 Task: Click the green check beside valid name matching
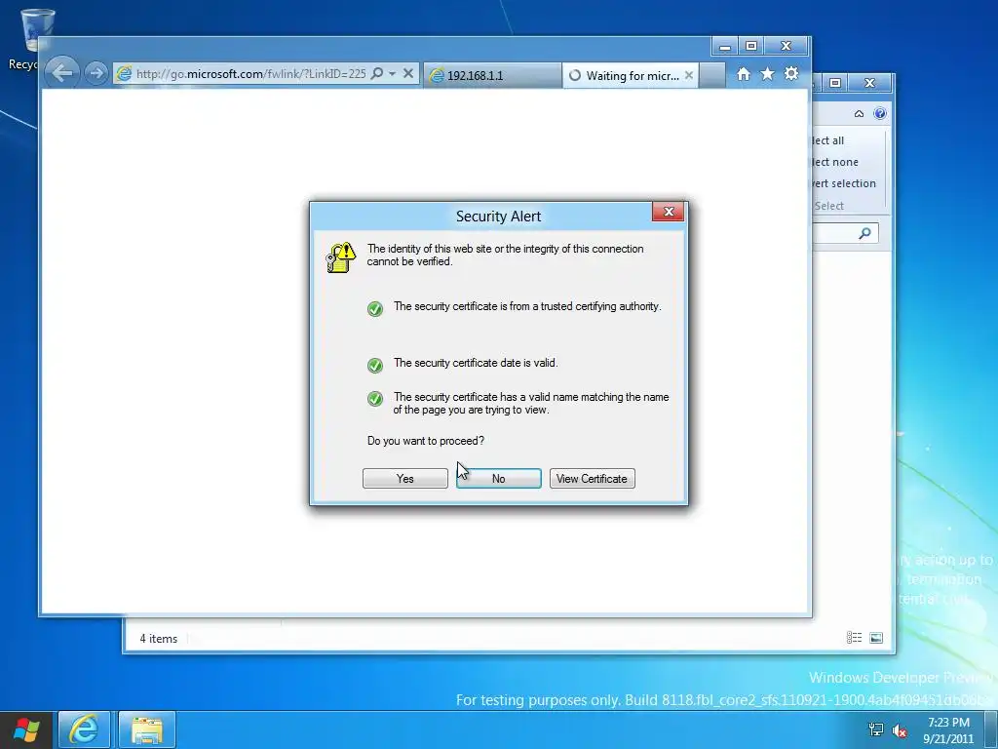(x=375, y=399)
